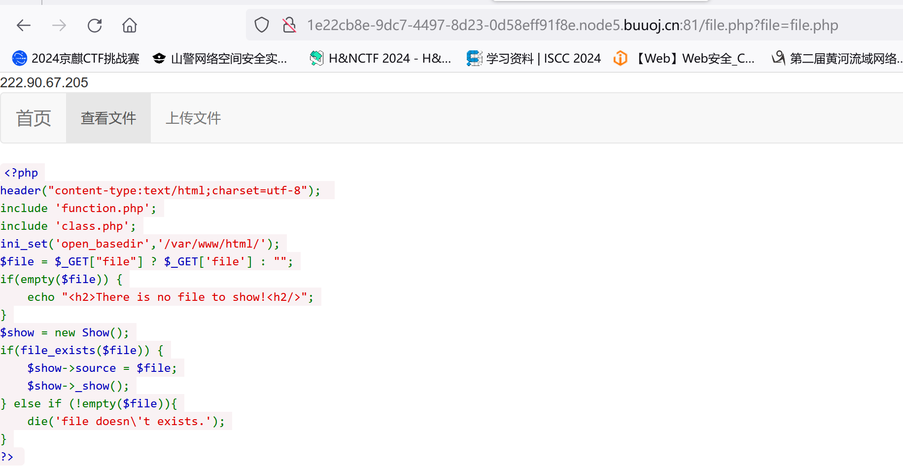The height and width of the screenshot is (469, 903).
Task: Click the $show->_show() line
Action: coord(78,386)
